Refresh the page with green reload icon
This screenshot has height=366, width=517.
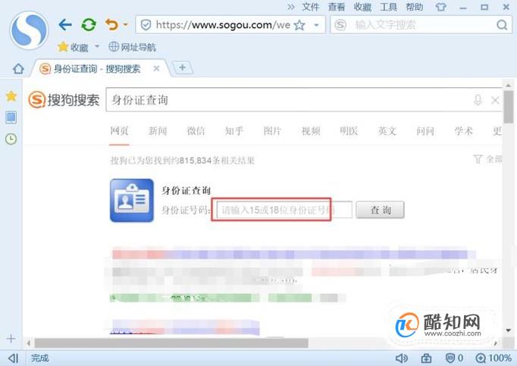[x=89, y=25]
